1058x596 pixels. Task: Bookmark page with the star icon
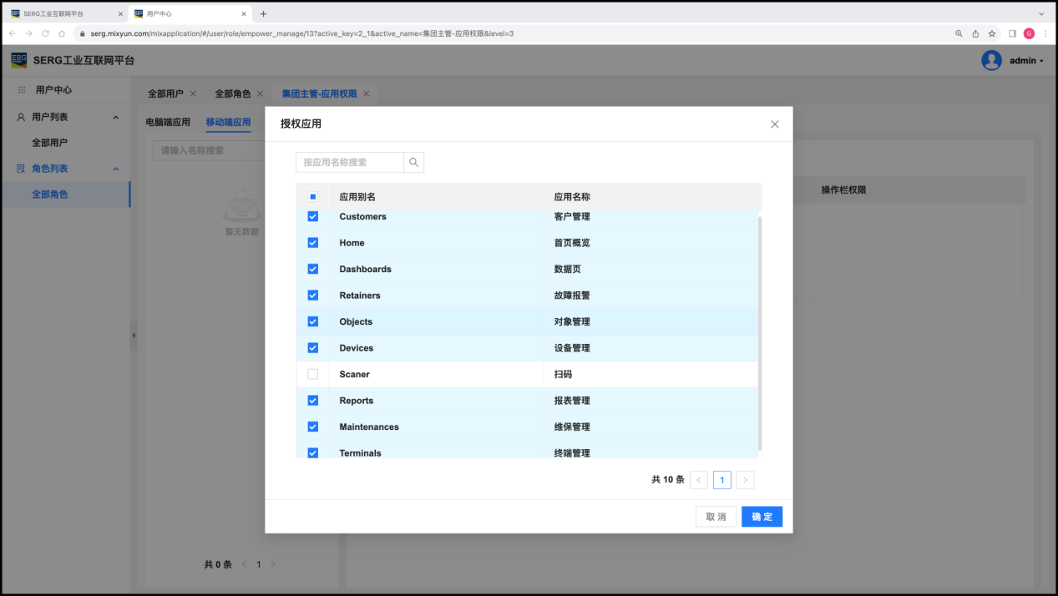992,33
